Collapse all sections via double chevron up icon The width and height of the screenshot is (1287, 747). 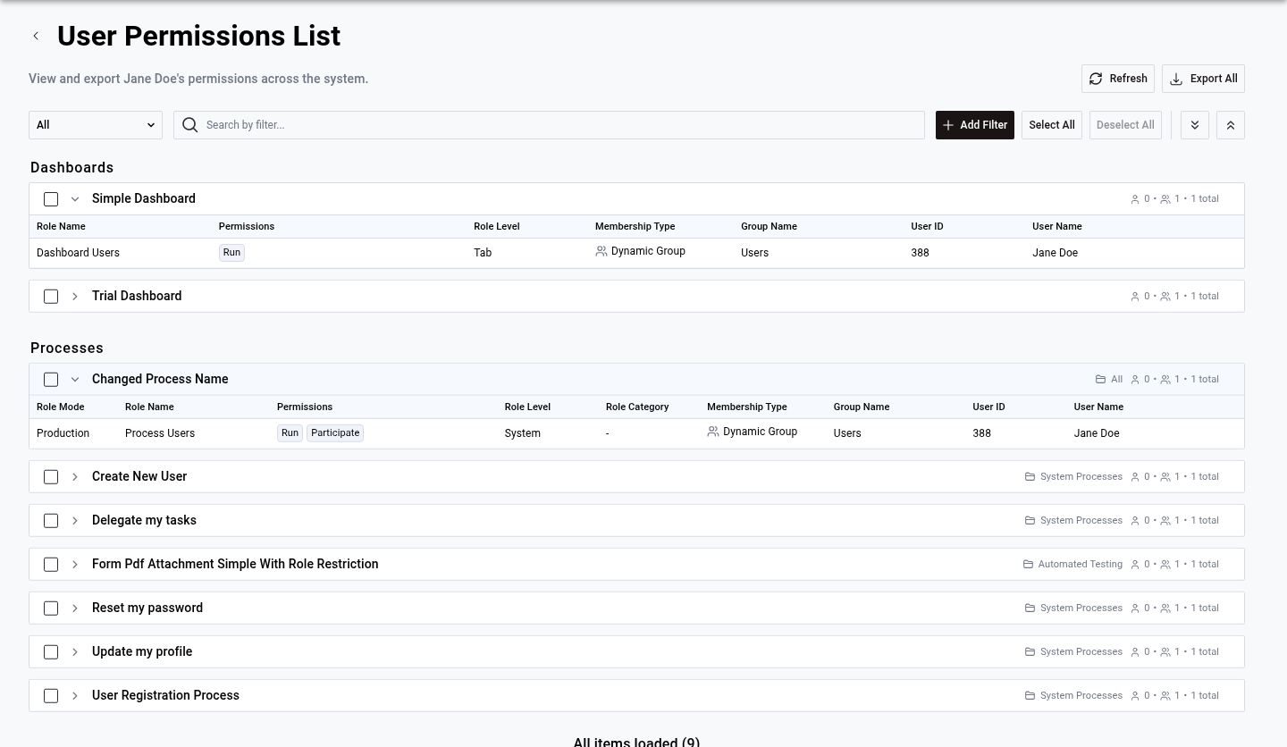[1231, 125]
